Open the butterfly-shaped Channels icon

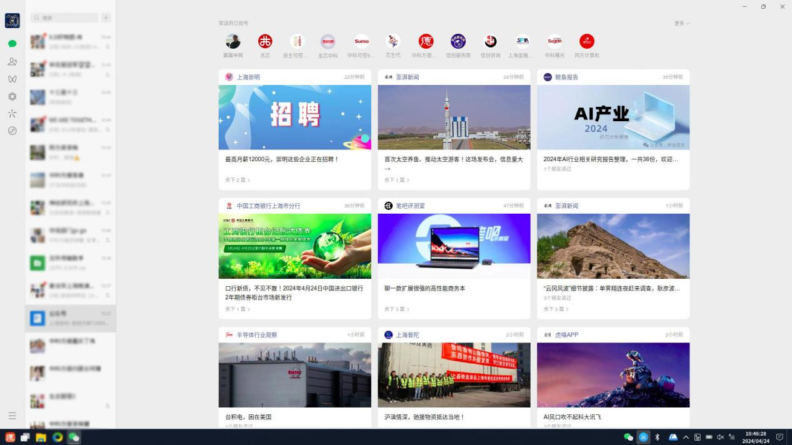12,79
